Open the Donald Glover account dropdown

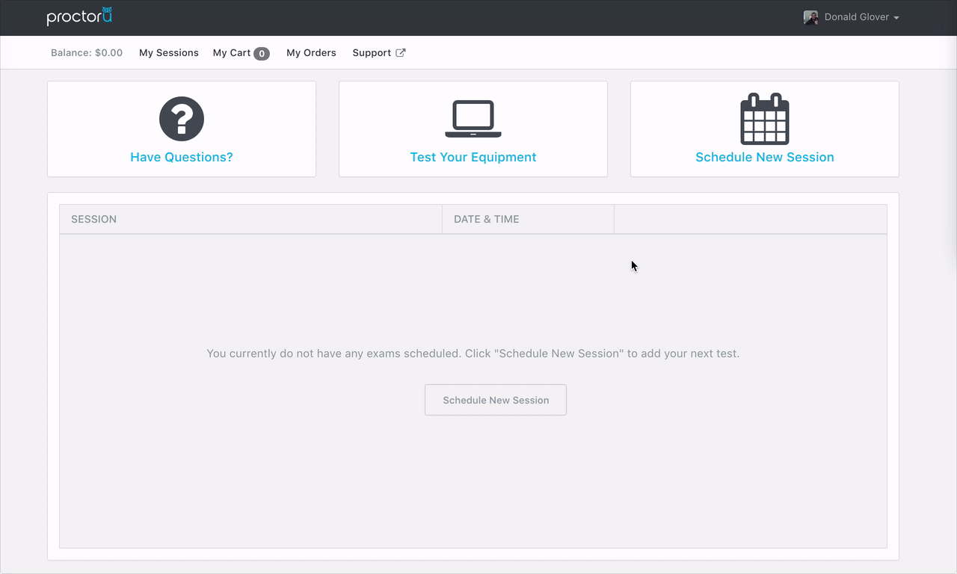(852, 17)
